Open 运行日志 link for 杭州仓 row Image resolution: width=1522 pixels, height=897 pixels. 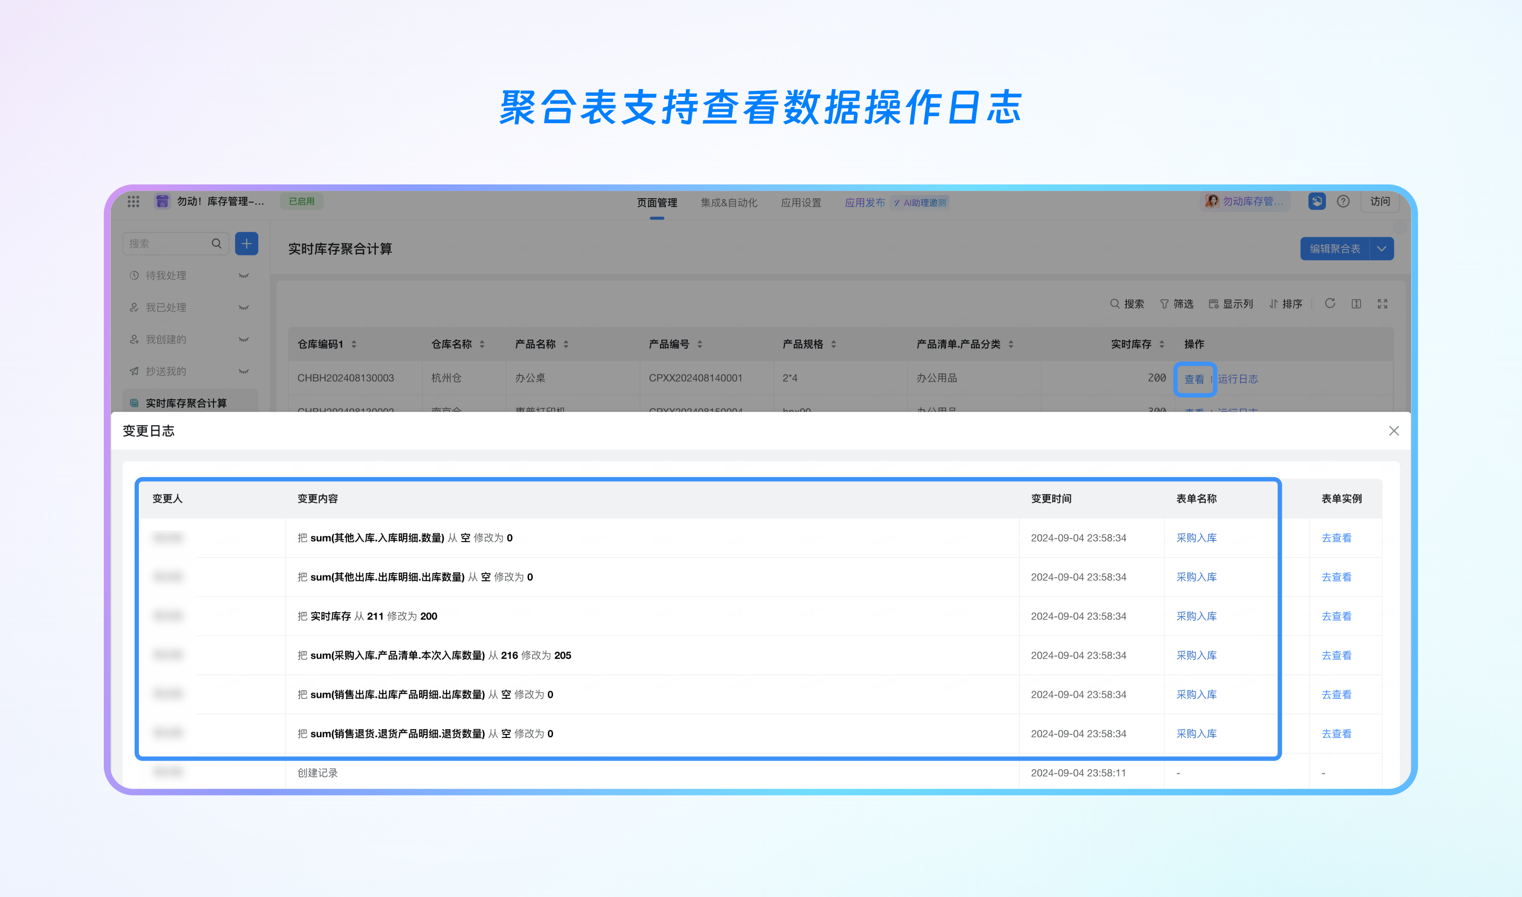click(x=1238, y=379)
